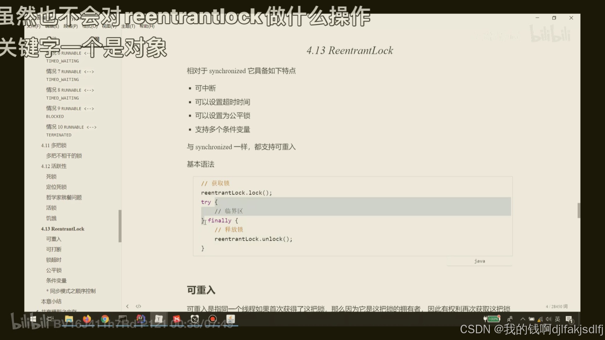The image size is (605, 340).
Task: Click the bullet 可中断
Action: 205,88
